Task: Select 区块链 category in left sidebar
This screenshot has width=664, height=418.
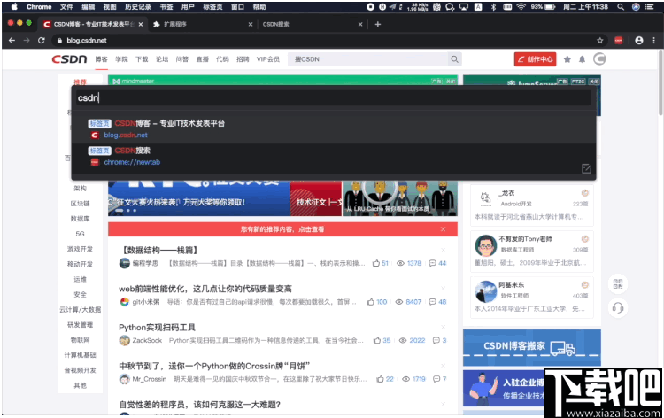Action: 80,204
